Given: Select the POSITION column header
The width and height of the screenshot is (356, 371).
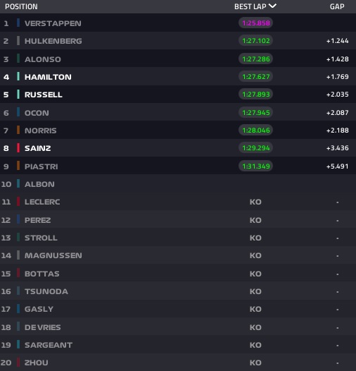Looking at the screenshot, I should (x=21, y=6).
